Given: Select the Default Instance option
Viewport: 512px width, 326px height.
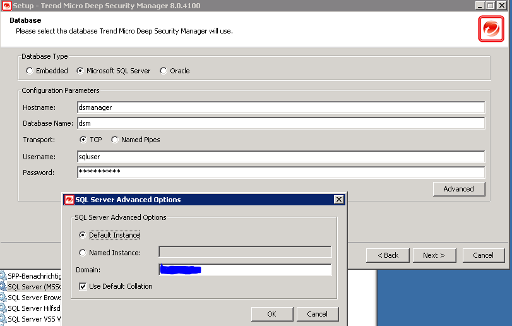Looking at the screenshot, I should 83,235.
